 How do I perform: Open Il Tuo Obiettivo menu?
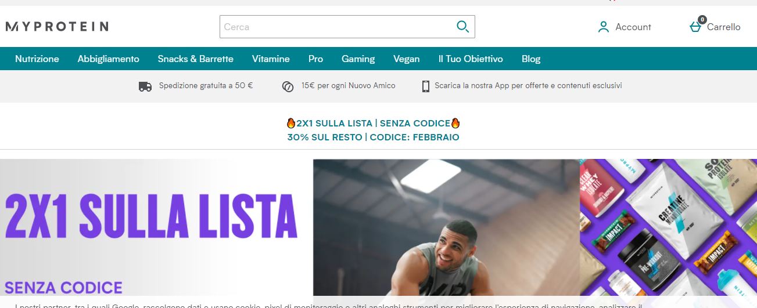(x=471, y=59)
